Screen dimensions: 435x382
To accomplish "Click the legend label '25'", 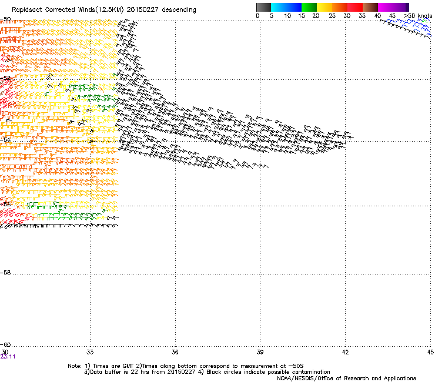I will click(332, 16).
